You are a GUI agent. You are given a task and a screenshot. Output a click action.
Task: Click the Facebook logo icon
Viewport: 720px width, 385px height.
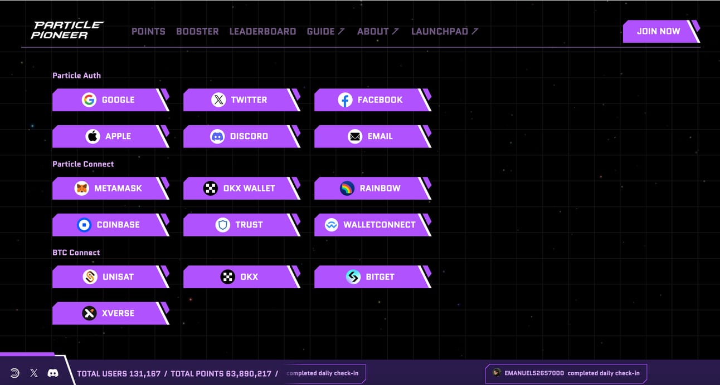[x=345, y=100]
